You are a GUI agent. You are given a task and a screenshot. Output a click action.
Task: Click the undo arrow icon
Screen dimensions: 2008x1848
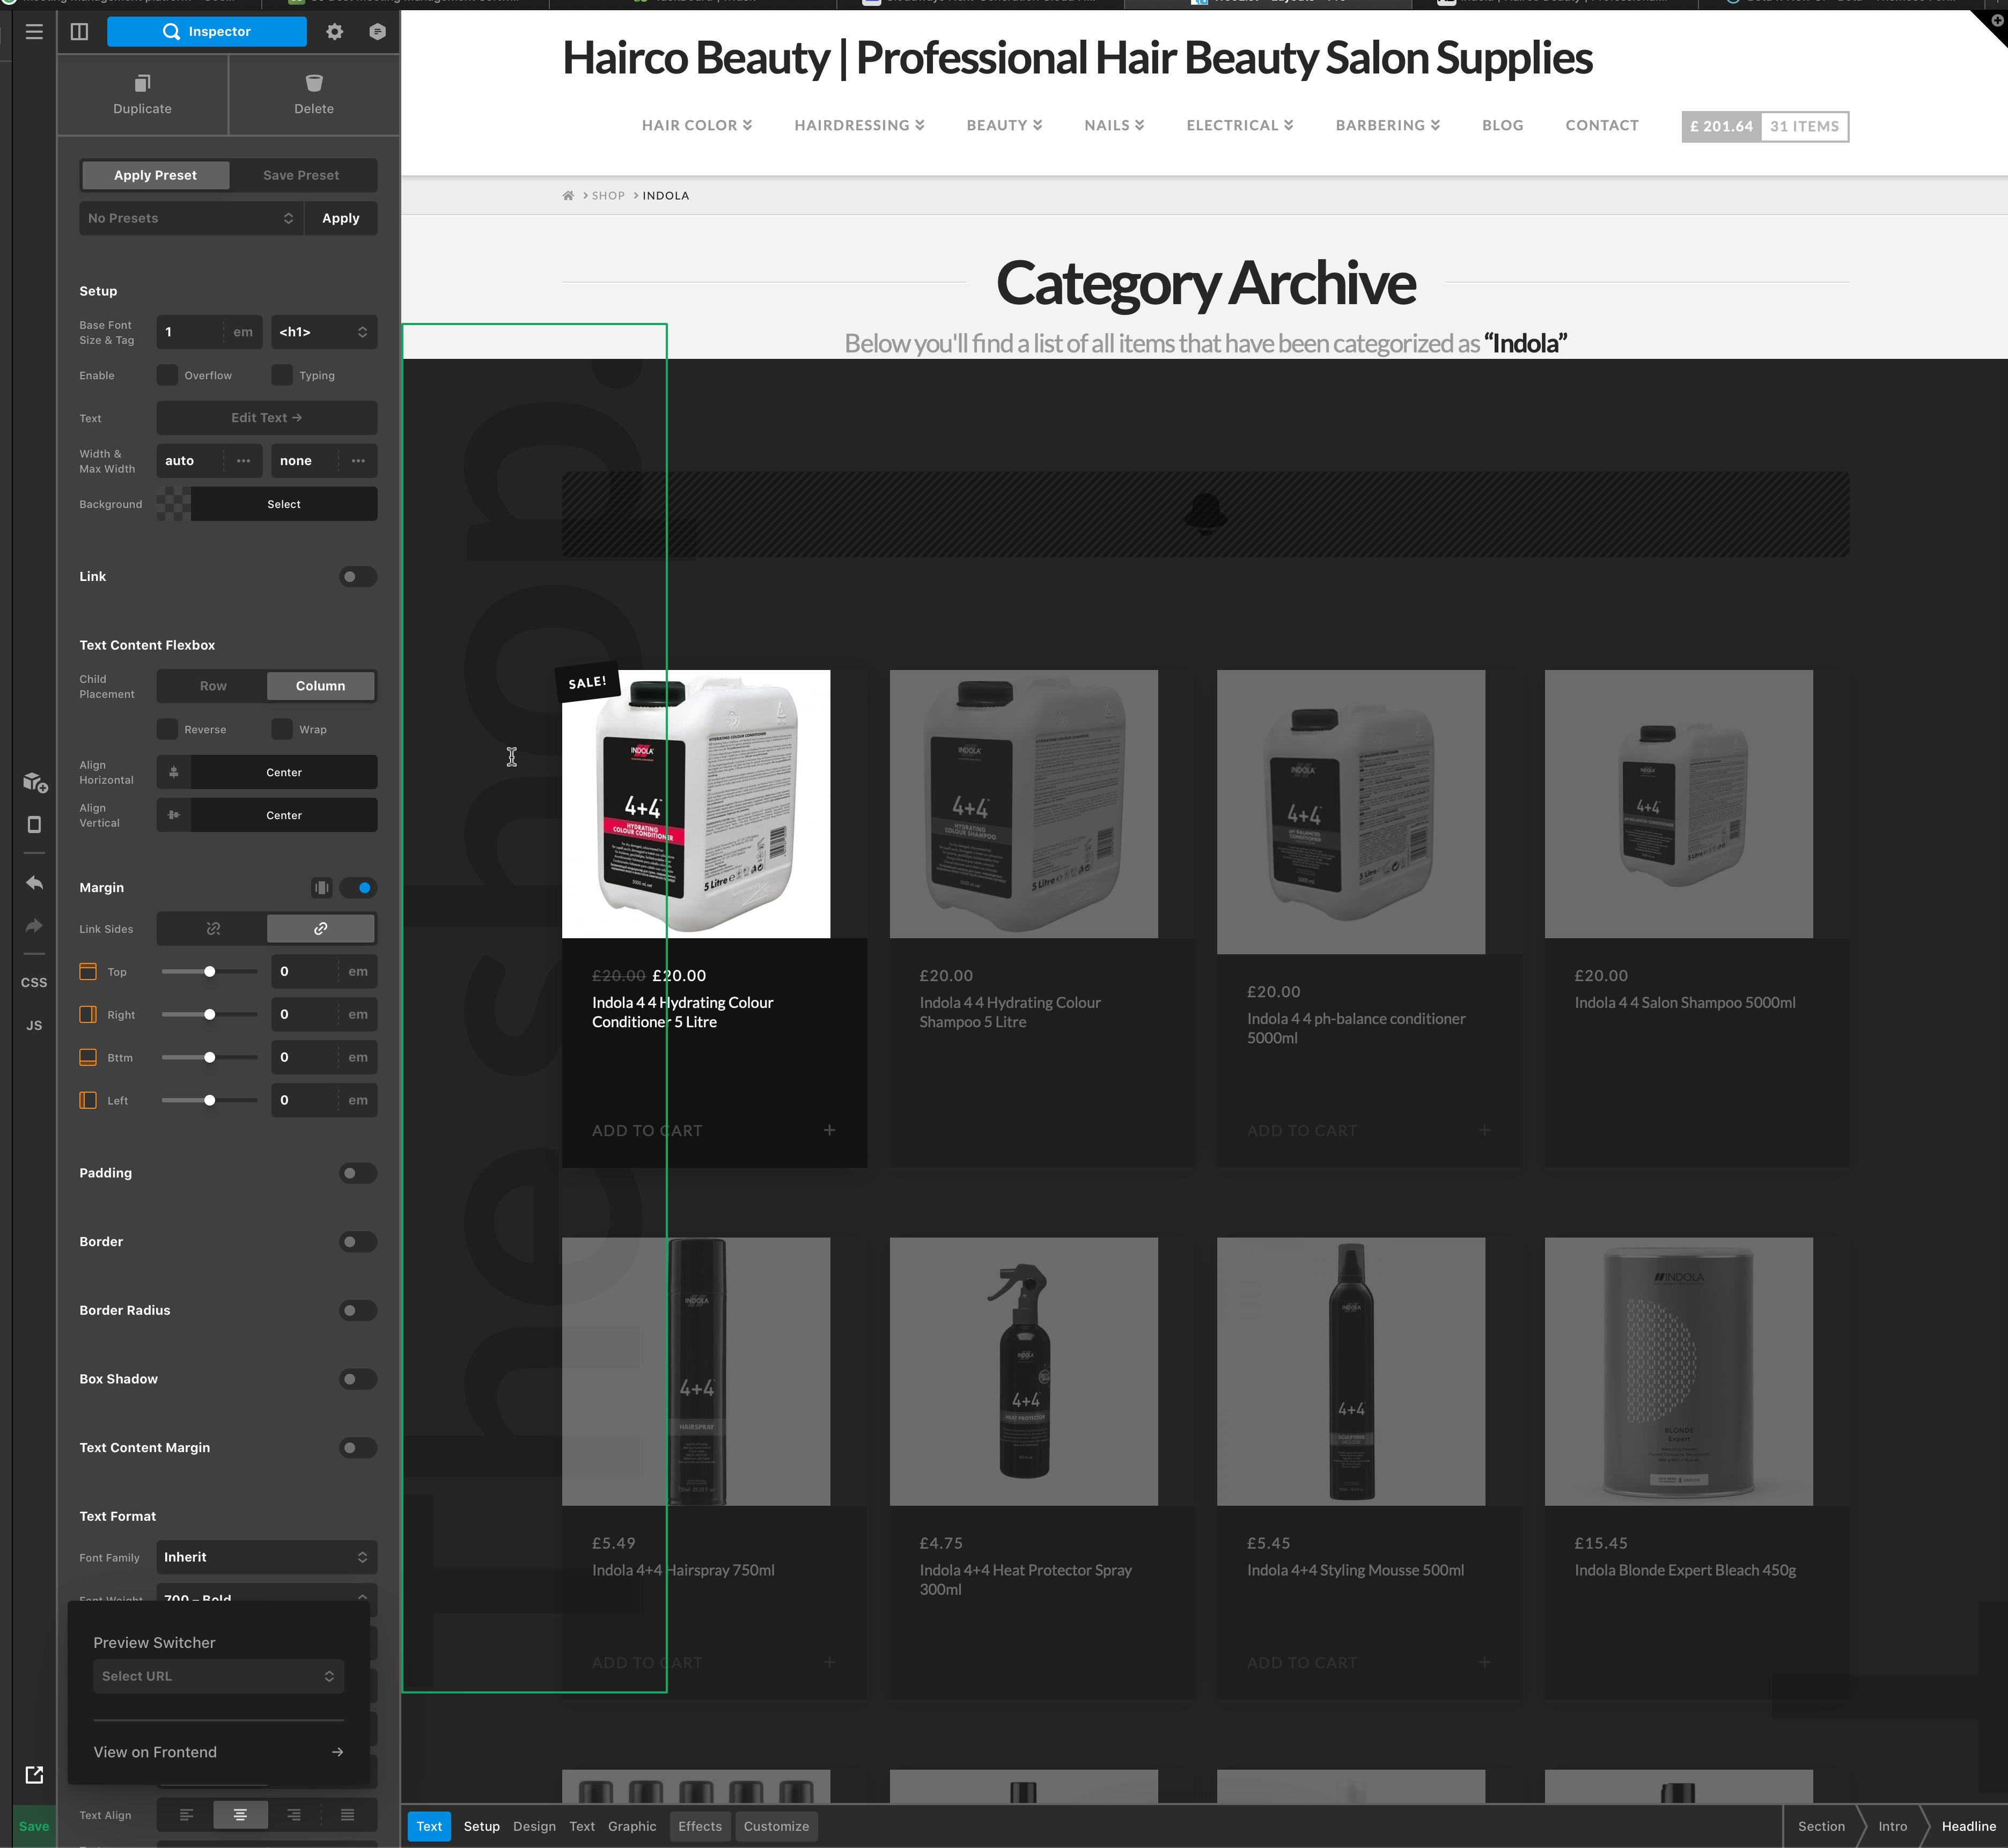pos(34,883)
